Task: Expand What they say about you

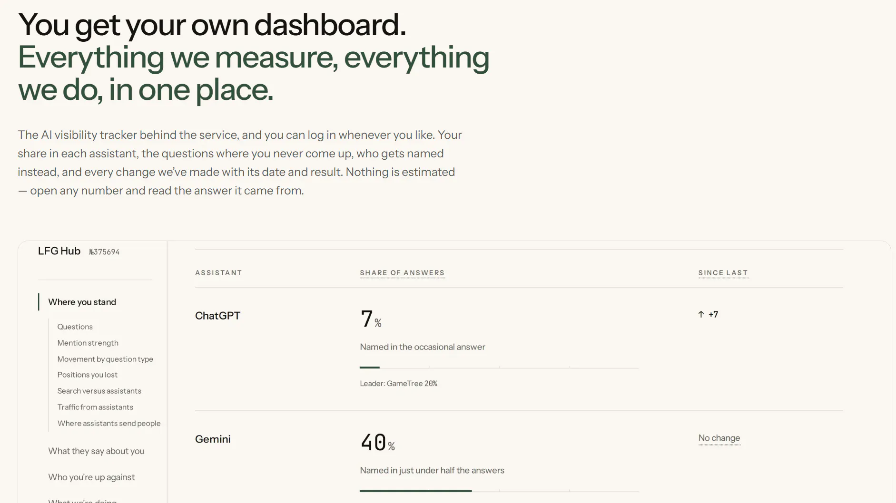Action: tap(96, 451)
